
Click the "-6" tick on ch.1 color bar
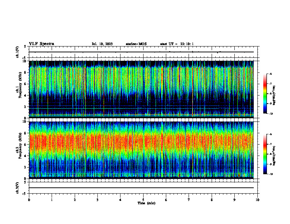coord(270,74)
